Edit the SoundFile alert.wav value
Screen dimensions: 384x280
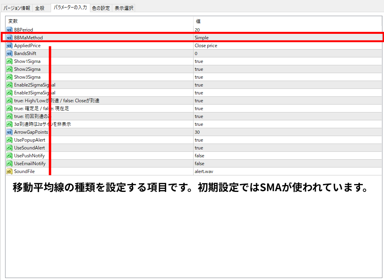[x=204, y=171]
